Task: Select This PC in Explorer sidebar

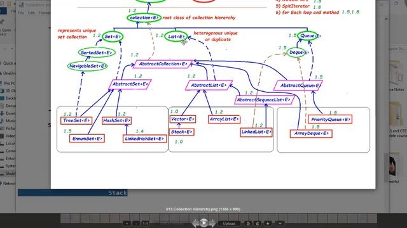Action: (x=8, y=83)
